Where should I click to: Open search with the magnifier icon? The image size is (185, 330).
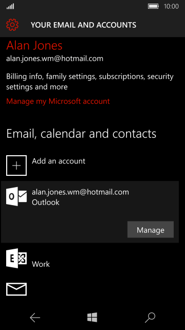pos(150,318)
